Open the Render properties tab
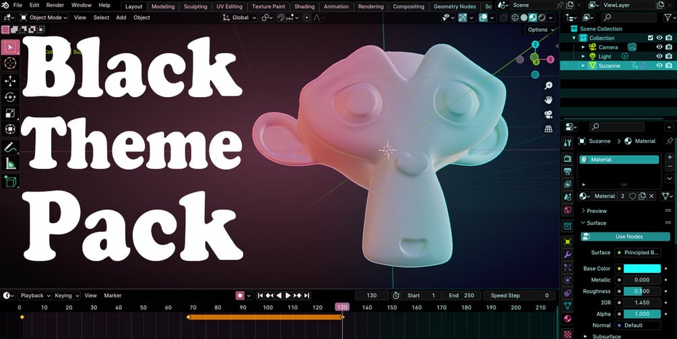 click(x=568, y=159)
